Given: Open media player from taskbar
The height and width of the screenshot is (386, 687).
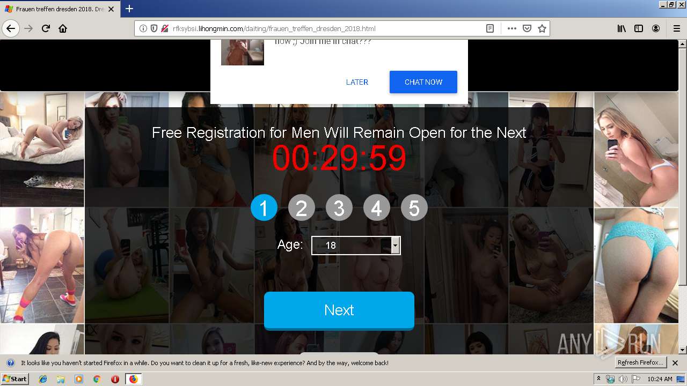Looking at the screenshot, I should pos(79,379).
